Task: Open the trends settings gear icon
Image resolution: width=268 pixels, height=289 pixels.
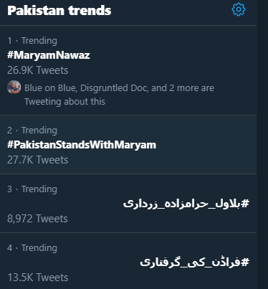Action: point(239,10)
